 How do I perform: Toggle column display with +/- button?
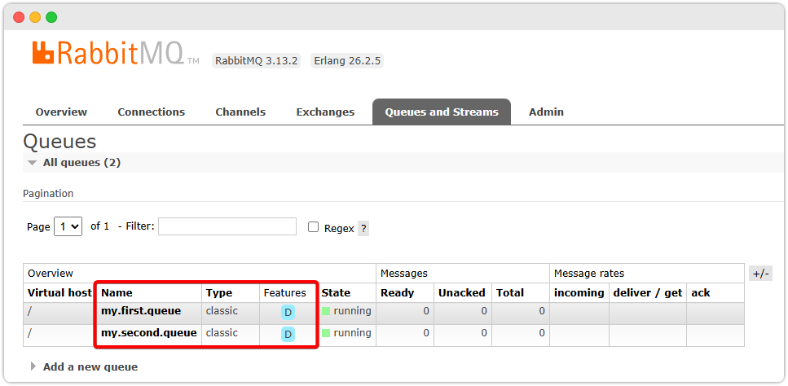(x=760, y=274)
